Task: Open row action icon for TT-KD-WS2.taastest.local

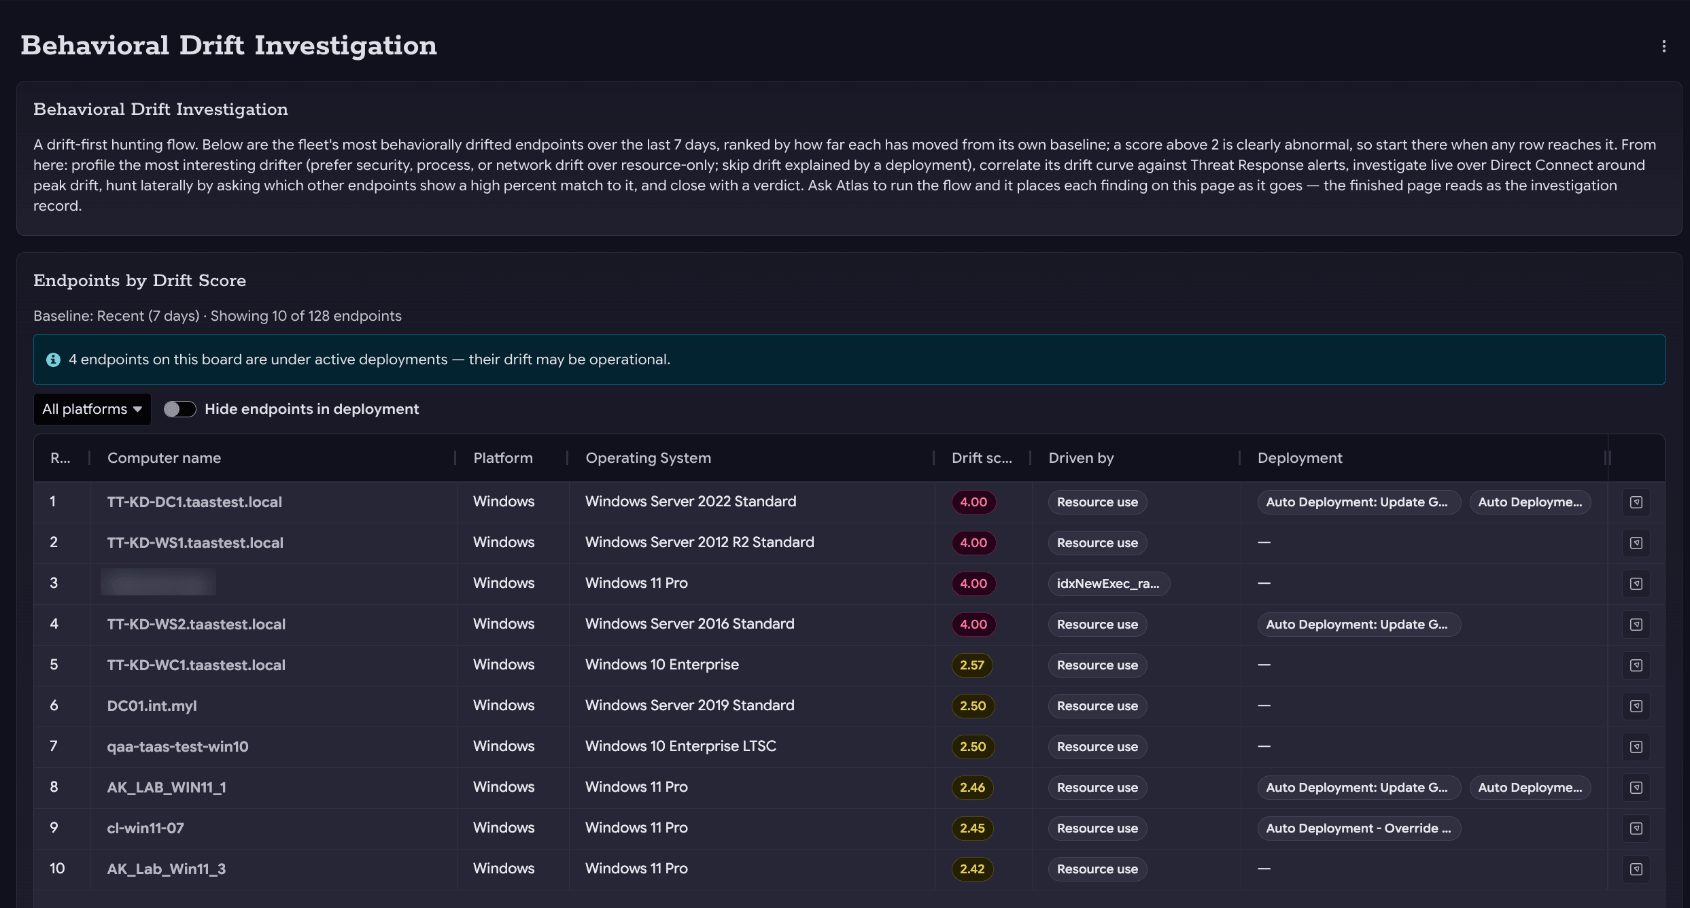Action: pos(1636,625)
